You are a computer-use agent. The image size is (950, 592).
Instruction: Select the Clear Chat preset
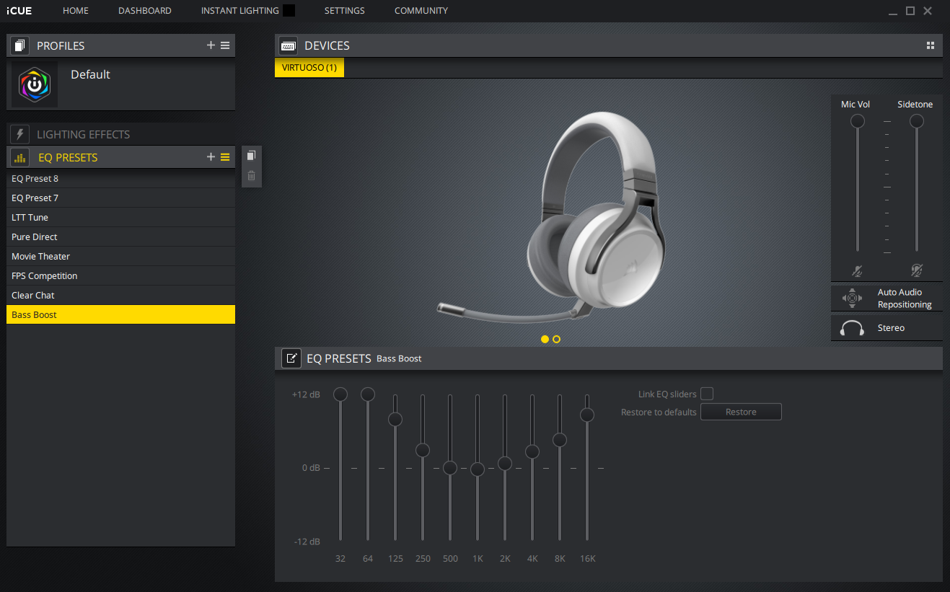[120, 295]
